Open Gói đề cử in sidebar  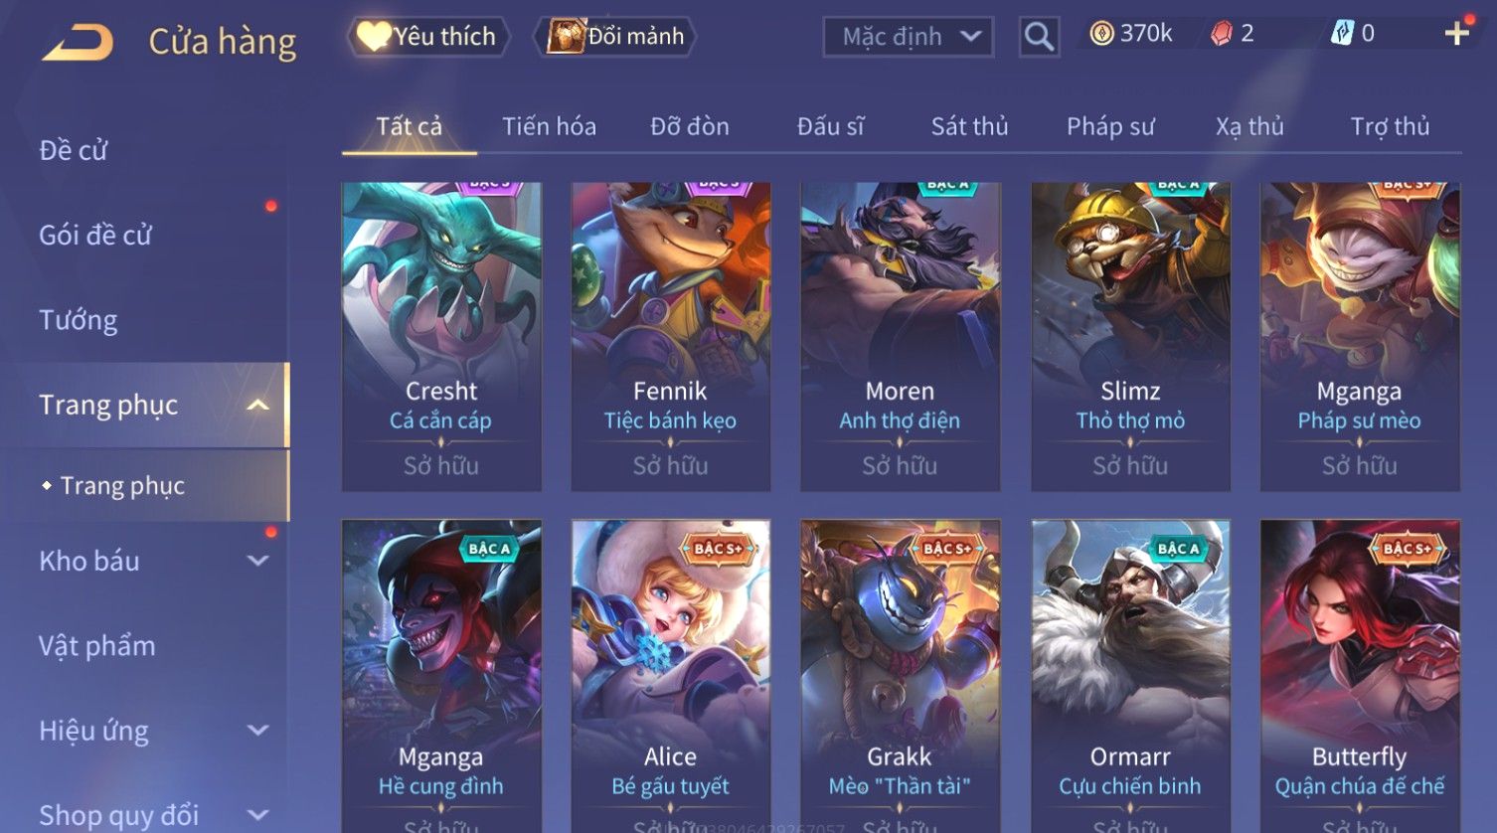(x=95, y=236)
